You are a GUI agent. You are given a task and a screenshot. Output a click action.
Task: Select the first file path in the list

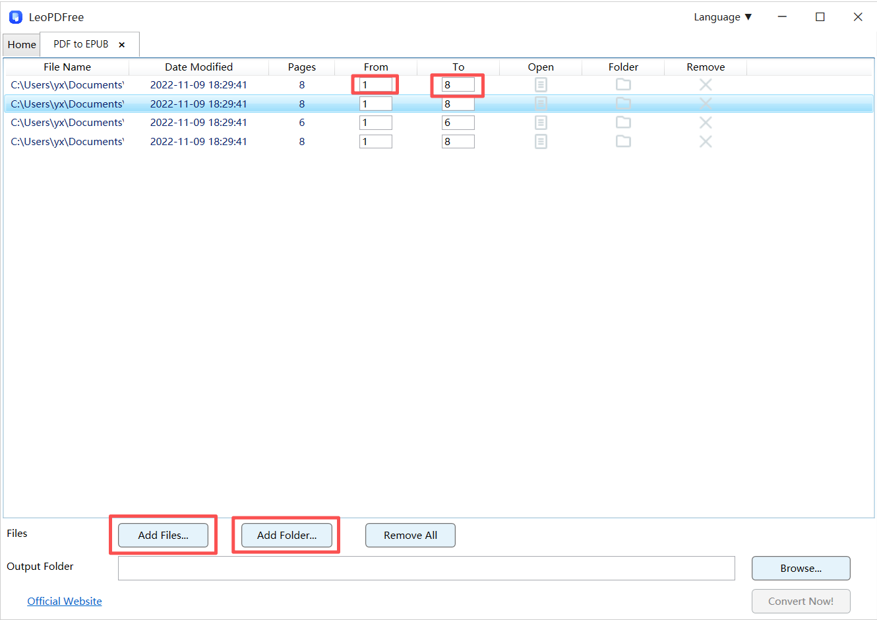click(67, 84)
